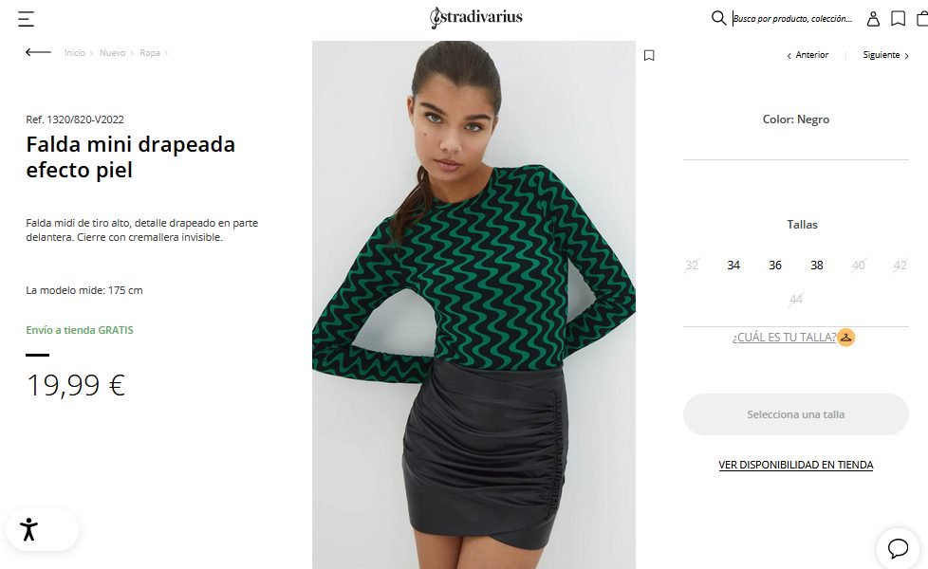Open the chat bubble icon
The height and width of the screenshot is (569, 928).
coord(898,548)
